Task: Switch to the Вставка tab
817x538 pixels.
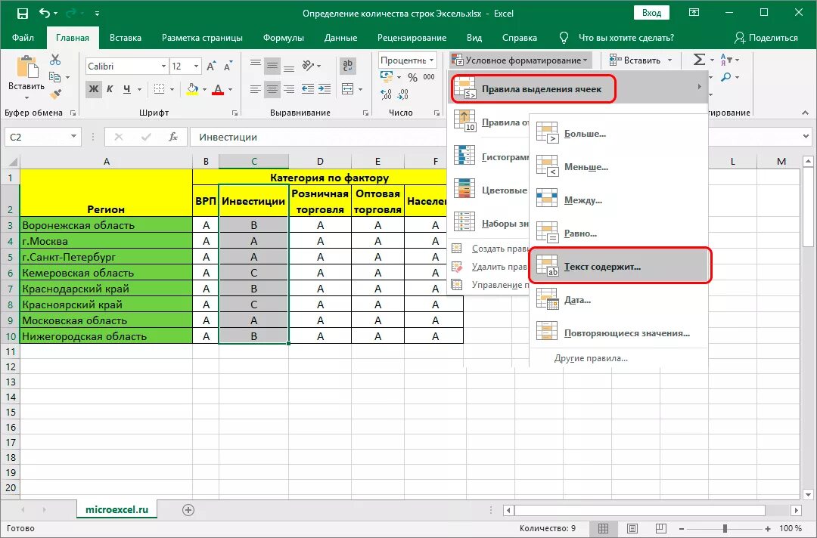Action: tap(126, 38)
